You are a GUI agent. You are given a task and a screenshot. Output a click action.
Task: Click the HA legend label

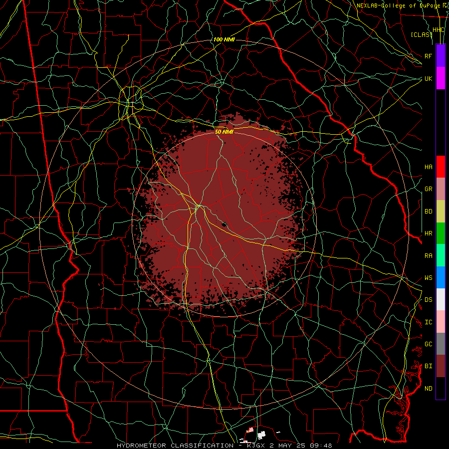click(428, 167)
